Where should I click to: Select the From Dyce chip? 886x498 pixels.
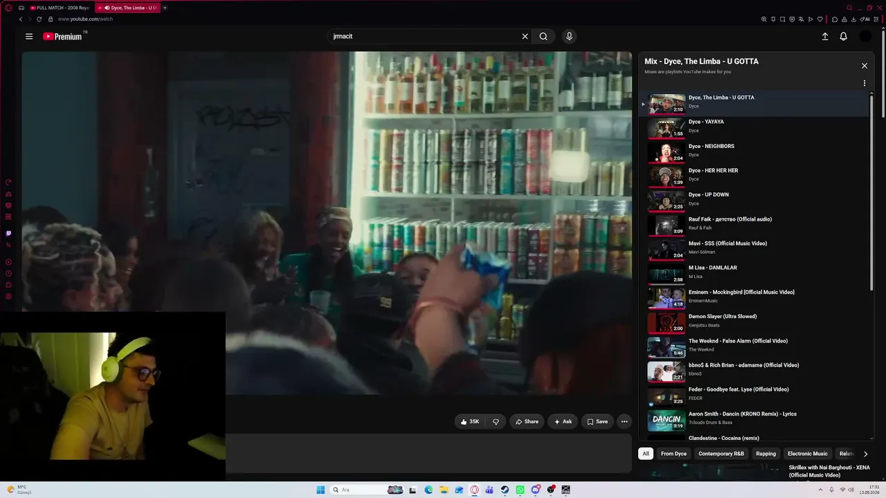tap(673, 454)
